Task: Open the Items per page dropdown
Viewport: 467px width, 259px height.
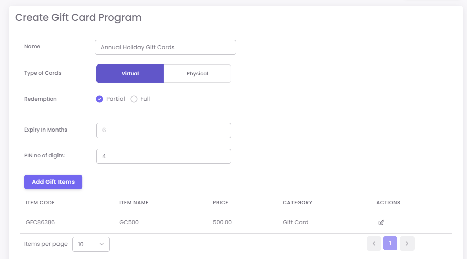Action: pos(91,244)
